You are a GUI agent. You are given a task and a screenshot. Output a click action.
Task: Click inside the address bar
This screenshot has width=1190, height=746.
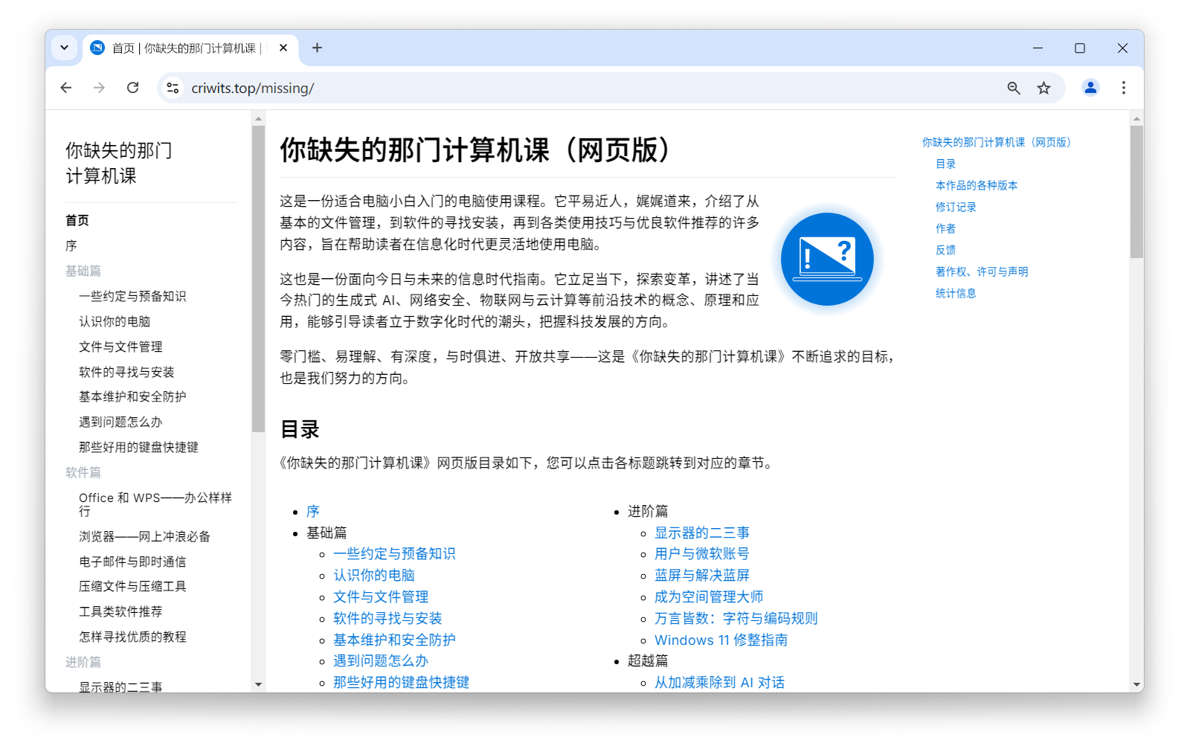click(521, 87)
